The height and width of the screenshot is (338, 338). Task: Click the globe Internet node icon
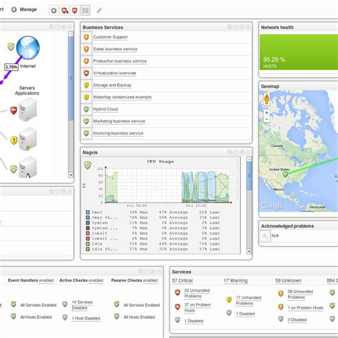pyautogui.click(x=28, y=48)
